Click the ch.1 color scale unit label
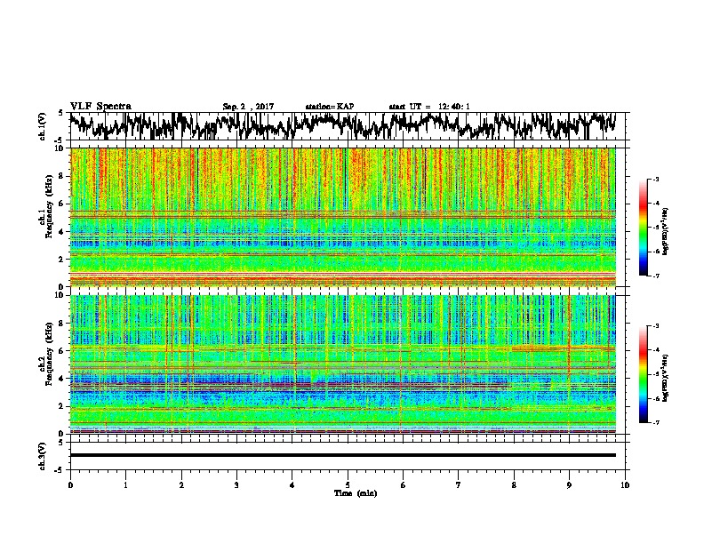The image size is (704, 544). [665, 231]
